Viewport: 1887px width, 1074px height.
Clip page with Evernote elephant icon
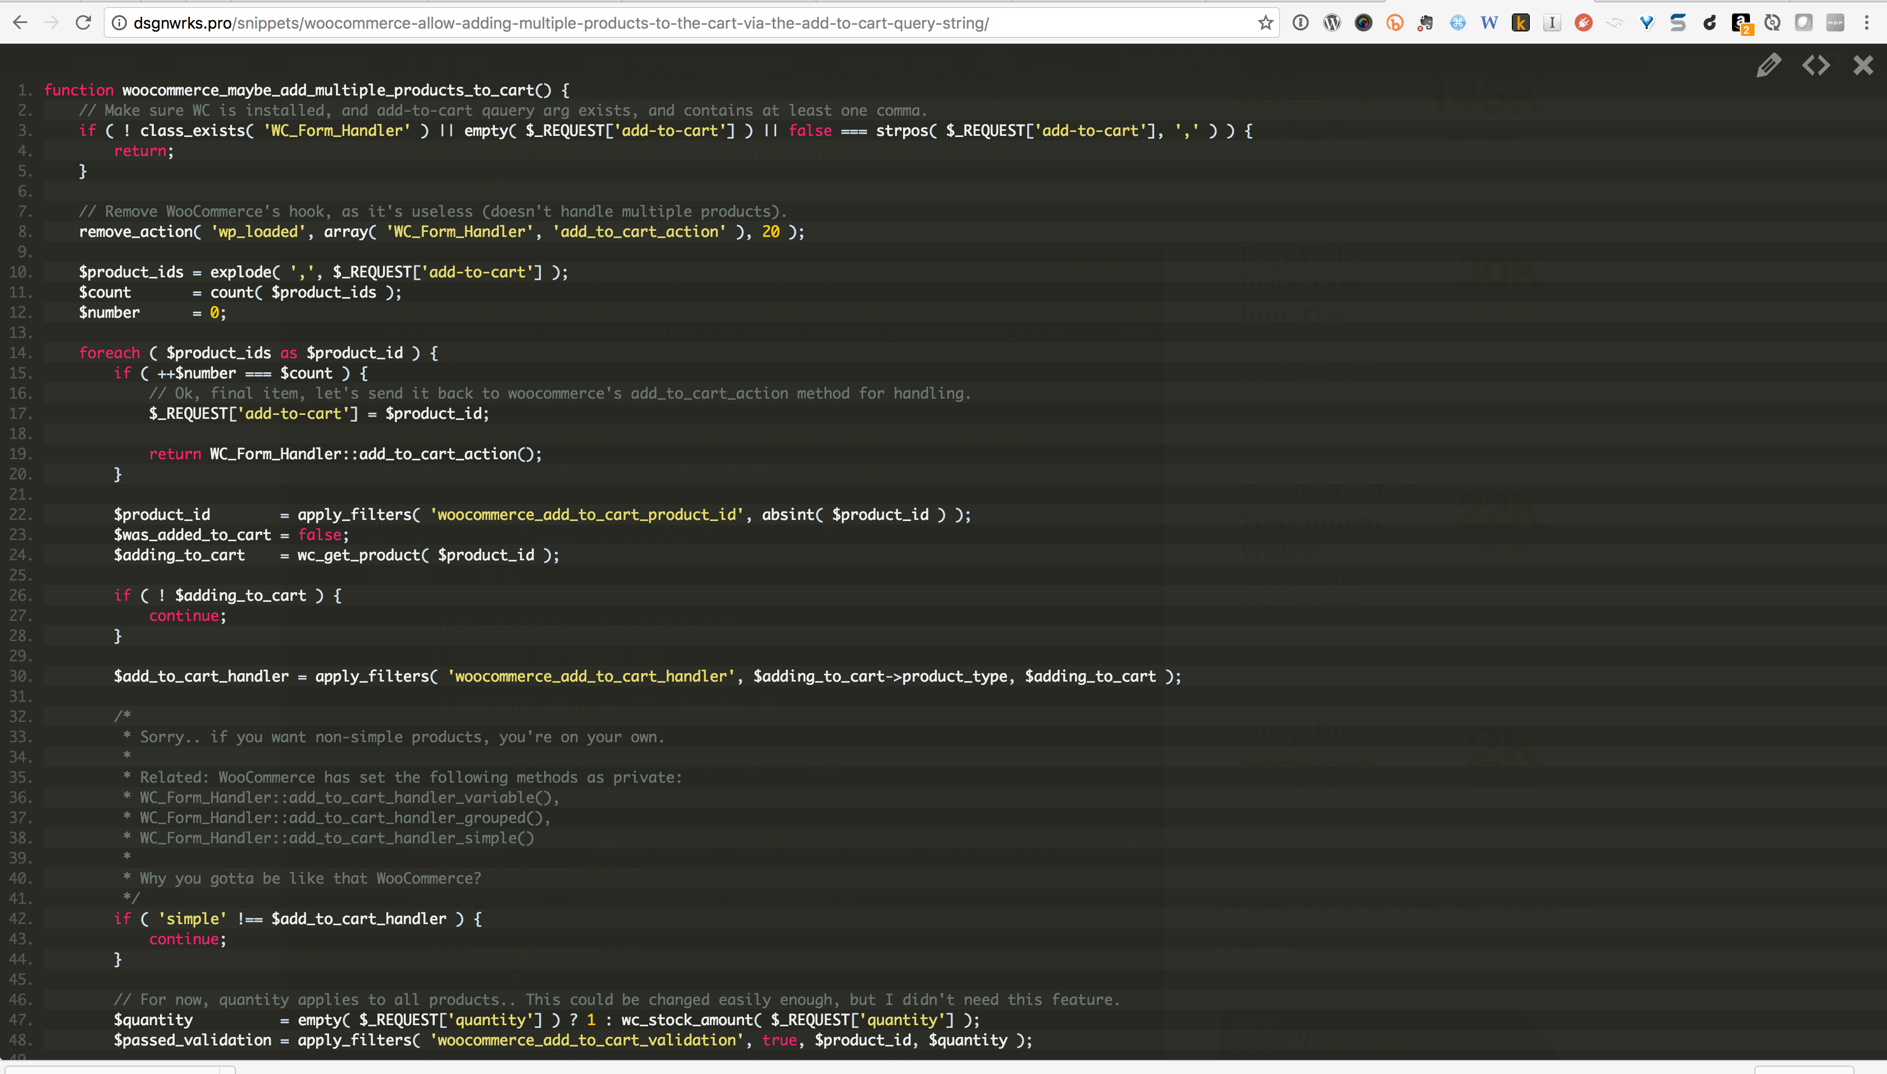pyautogui.click(x=1425, y=23)
